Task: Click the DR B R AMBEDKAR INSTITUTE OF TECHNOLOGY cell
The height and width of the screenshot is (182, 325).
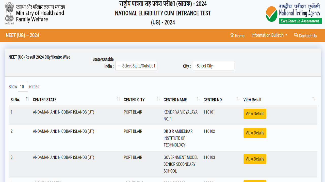Action: pyautogui.click(x=178, y=138)
